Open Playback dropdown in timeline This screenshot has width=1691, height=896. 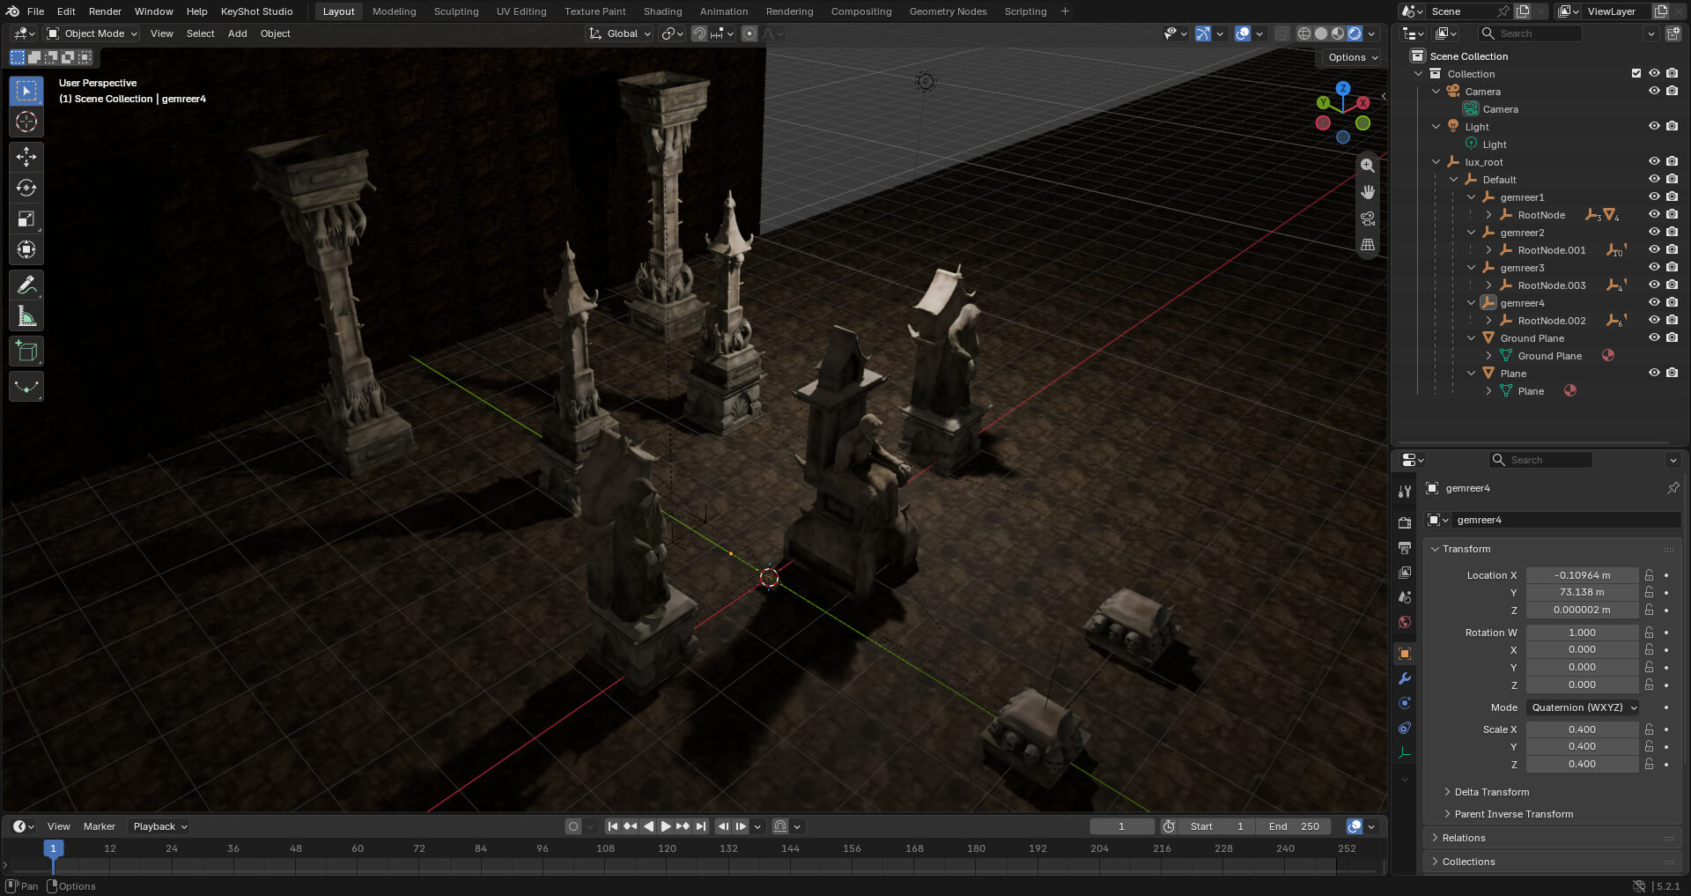159,826
